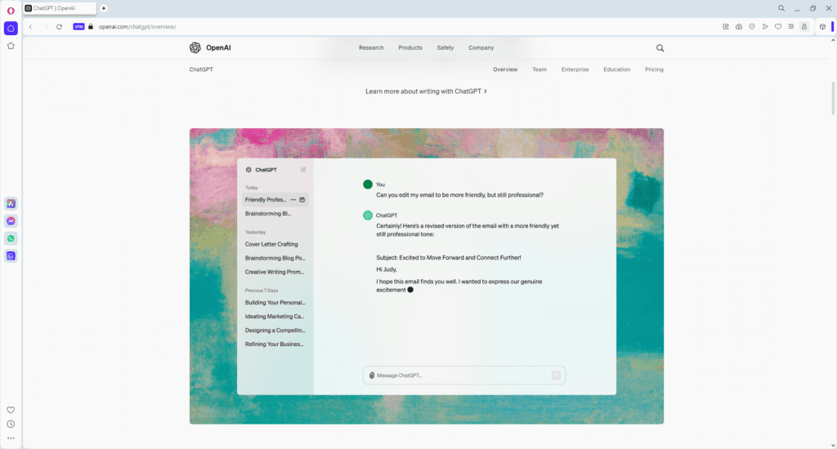Go back to the previous page

pos(31,27)
